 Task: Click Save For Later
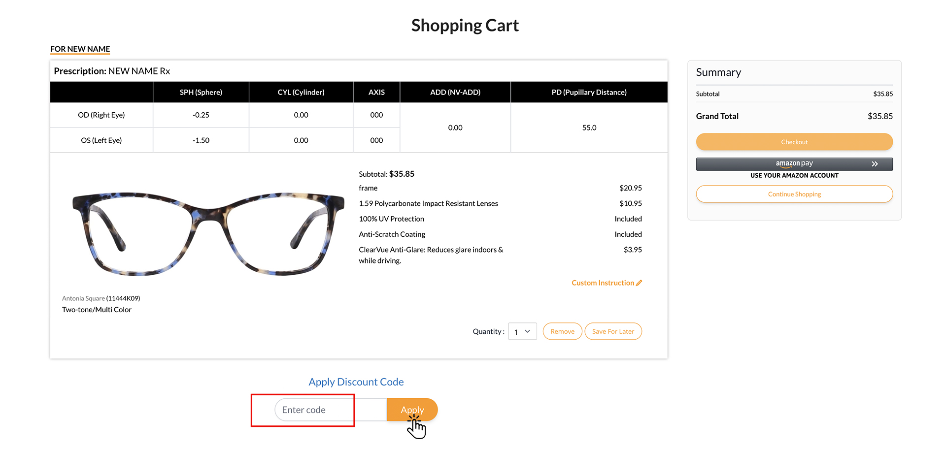(x=613, y=332)
